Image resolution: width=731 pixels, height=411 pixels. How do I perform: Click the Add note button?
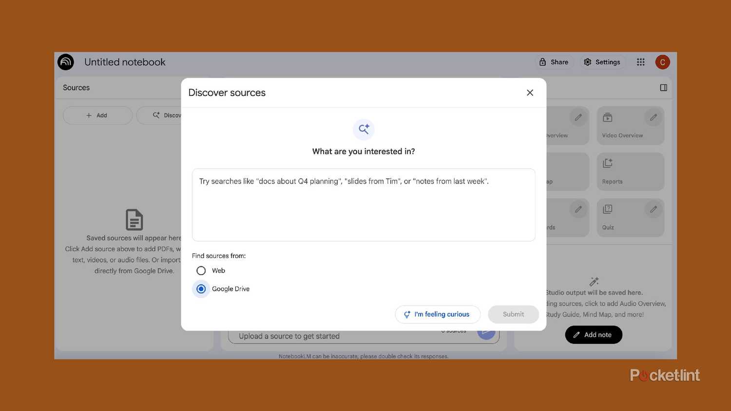point(593,335)
